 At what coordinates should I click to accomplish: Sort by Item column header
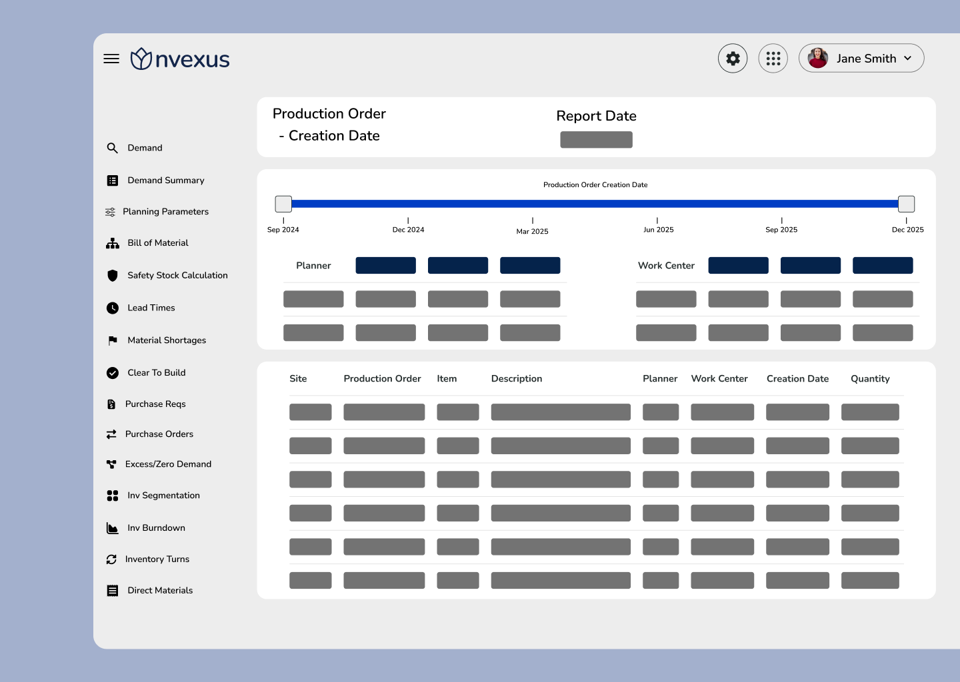click(x=447, y=379)
